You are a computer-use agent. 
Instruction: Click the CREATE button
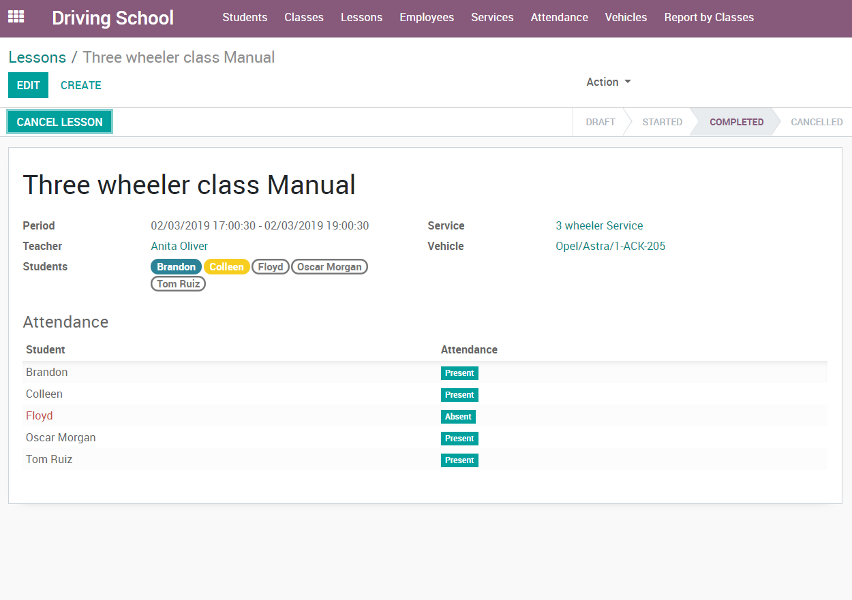pyautogui.click(x=81, y=85)
